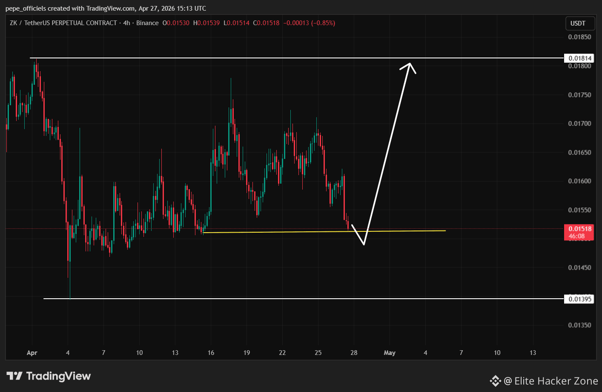Click the 4h interval in chart legend
This screenshot has width=602, height=392.
coord(126,23)
